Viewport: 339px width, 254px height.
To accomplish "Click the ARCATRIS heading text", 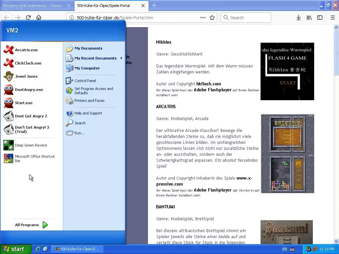I will pyautogui.click(x=166, y=106).
